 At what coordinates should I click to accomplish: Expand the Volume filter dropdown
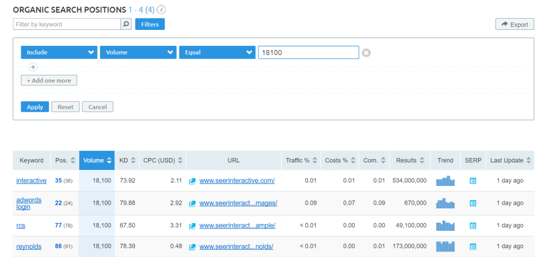coord(138,52)
